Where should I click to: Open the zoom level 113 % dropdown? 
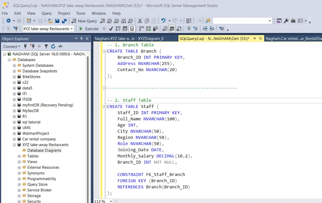(111, 201)
